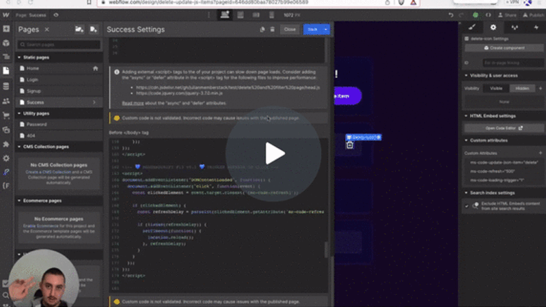
Task: Open the Style Manager tab
Action: coord(515,27)
